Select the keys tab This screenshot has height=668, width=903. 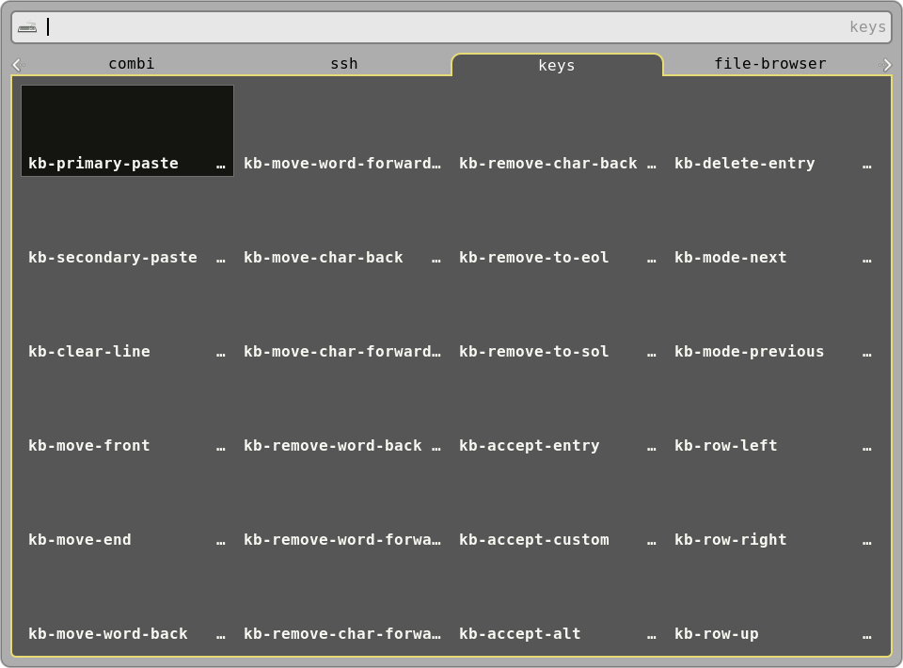[557, 65]
